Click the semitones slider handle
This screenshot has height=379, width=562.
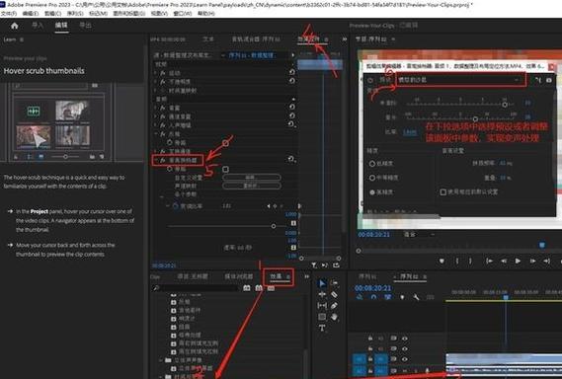(x=505, y=105)
